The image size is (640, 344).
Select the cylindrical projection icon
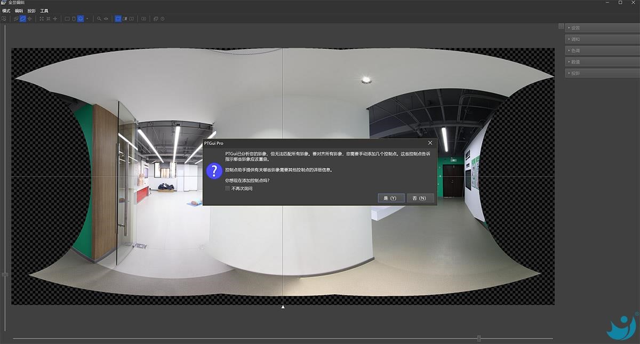click(74, 19)
